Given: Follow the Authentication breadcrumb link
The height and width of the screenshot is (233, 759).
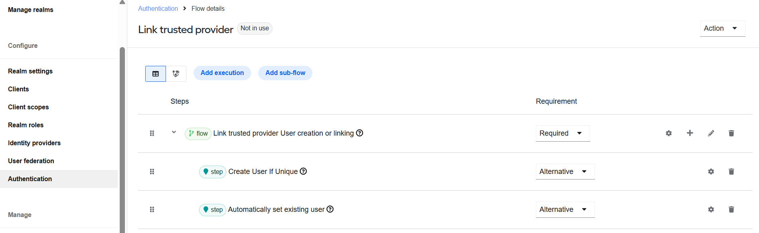Looking at the screenshot, I should [x=158, y=8].
